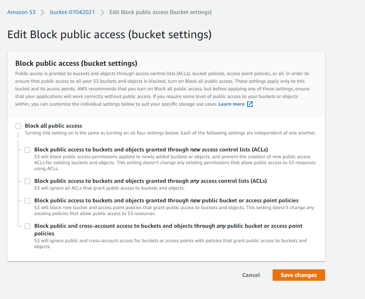
Task: Navigate to the bucket-07042021 breadcrumb
Action: [72, 12]
